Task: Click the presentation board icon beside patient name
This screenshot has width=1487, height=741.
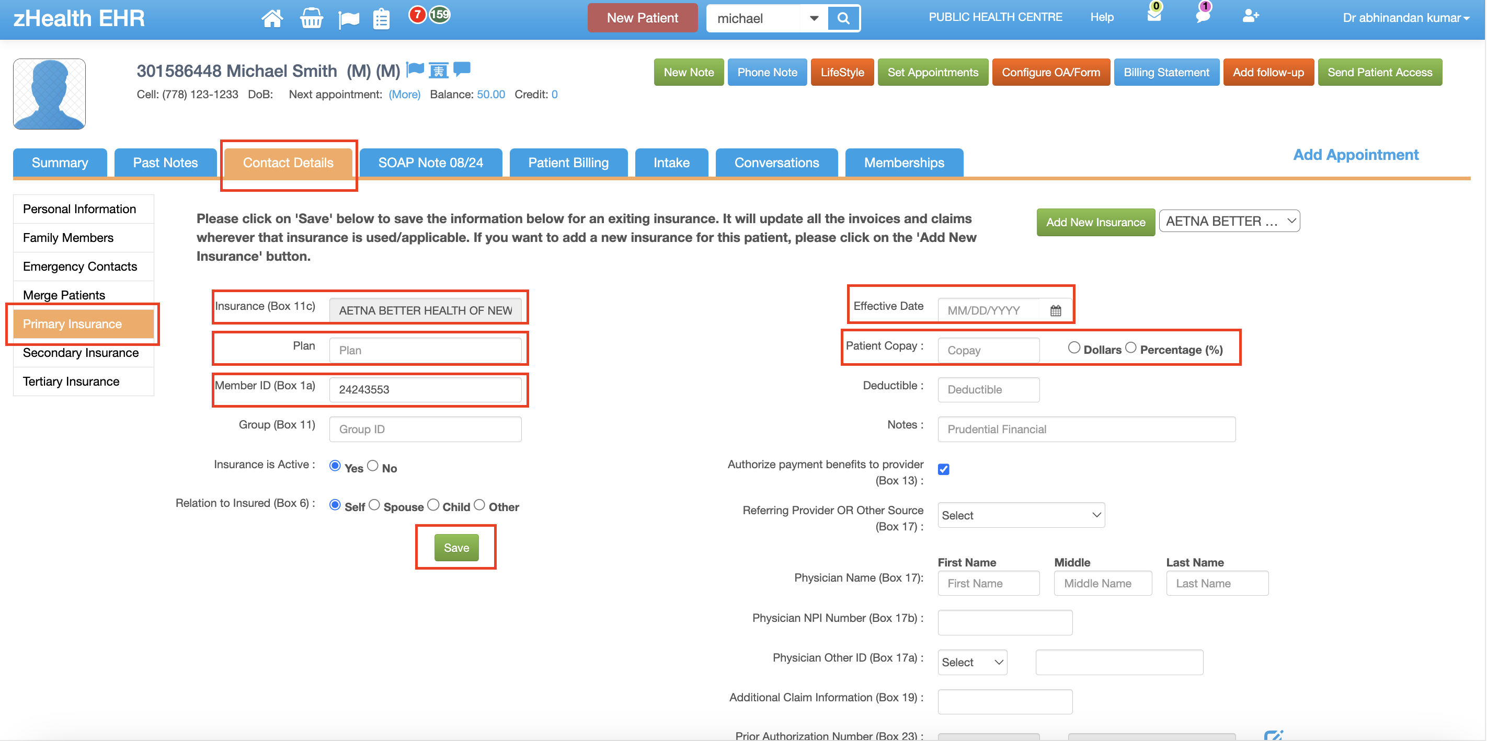Action: click(439, 70)
